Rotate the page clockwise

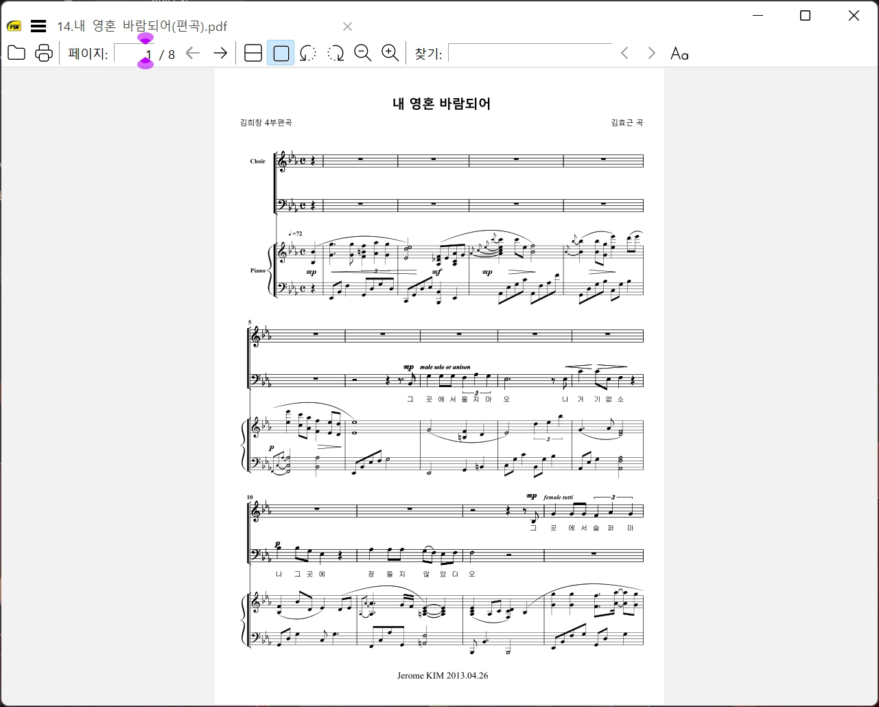335,53
